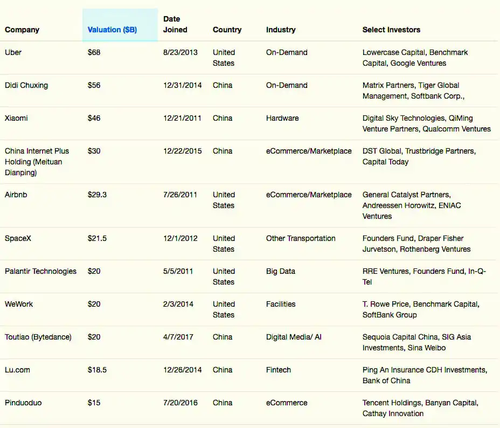Click Lowercase Capital, Benchmark Capital investors
This screenshot has width=500, height=428.
[x=415, y=58]
